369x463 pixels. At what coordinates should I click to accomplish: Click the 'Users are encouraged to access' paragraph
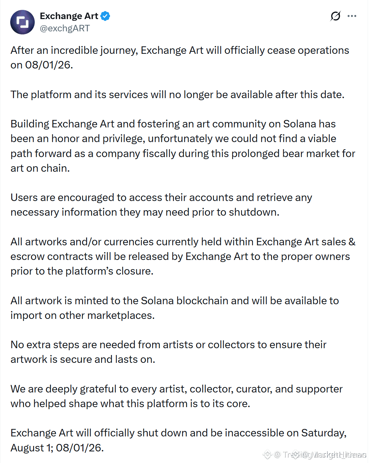pyautogui.click(x=161, y=205)
